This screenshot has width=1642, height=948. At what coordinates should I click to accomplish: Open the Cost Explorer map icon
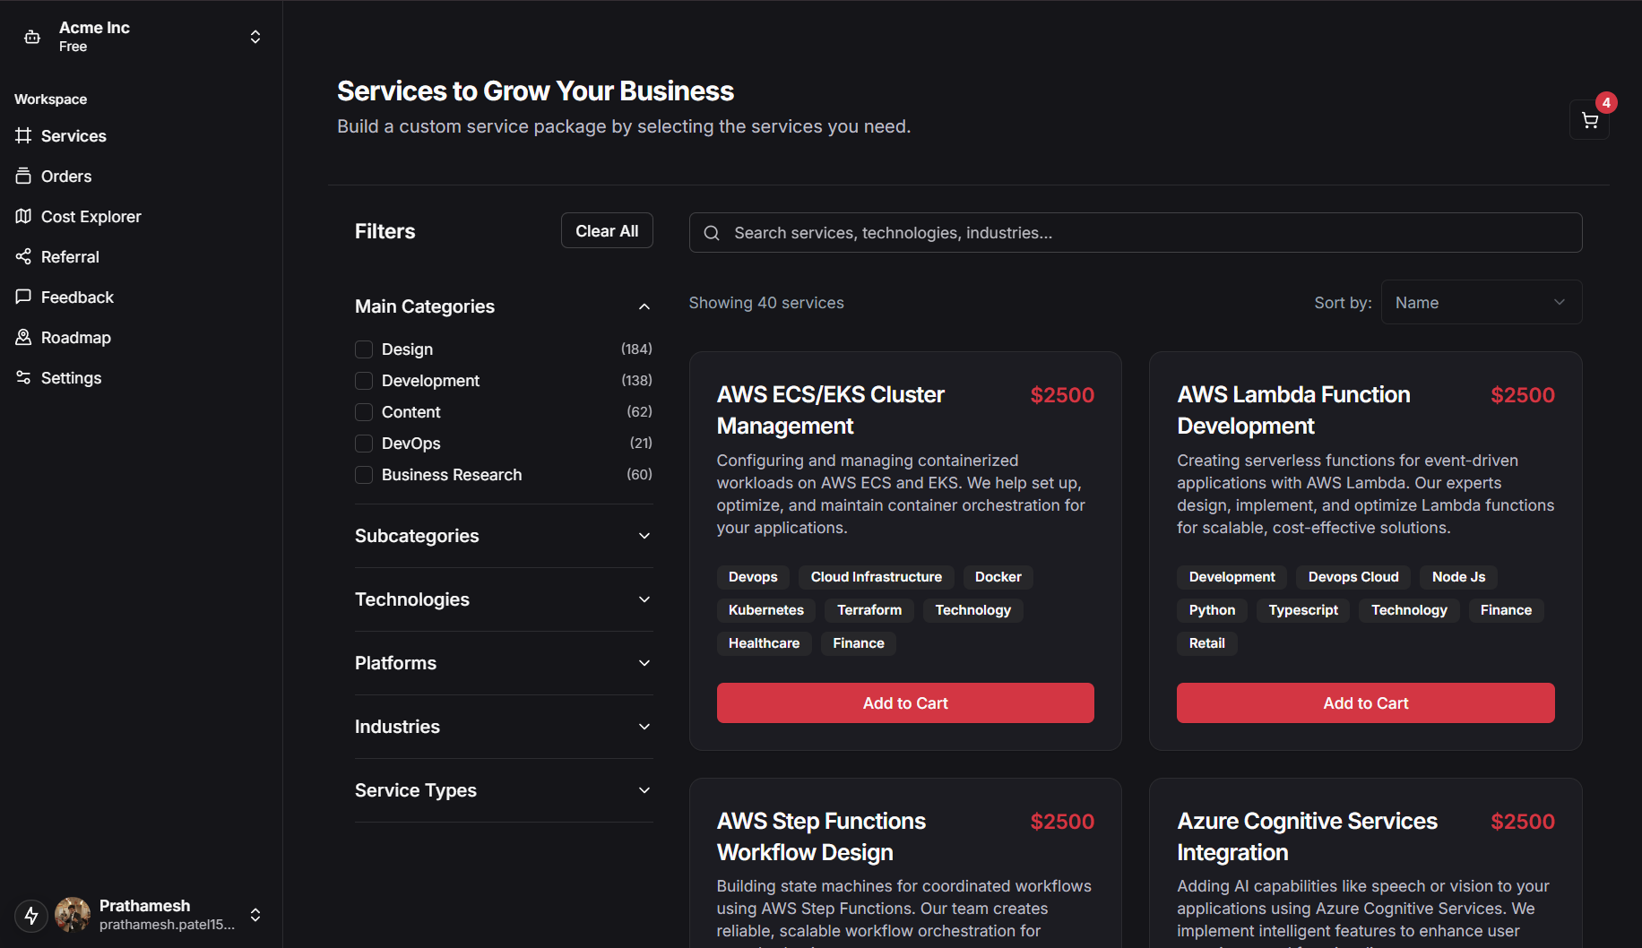(23, 217)
